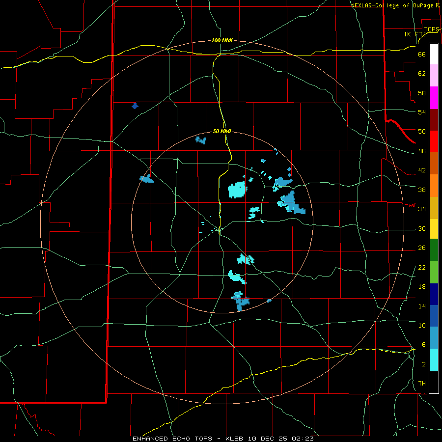The width and height of the screenshot is (442, 442).
Task: Click the 6 legend label
Action: [423, 345]
